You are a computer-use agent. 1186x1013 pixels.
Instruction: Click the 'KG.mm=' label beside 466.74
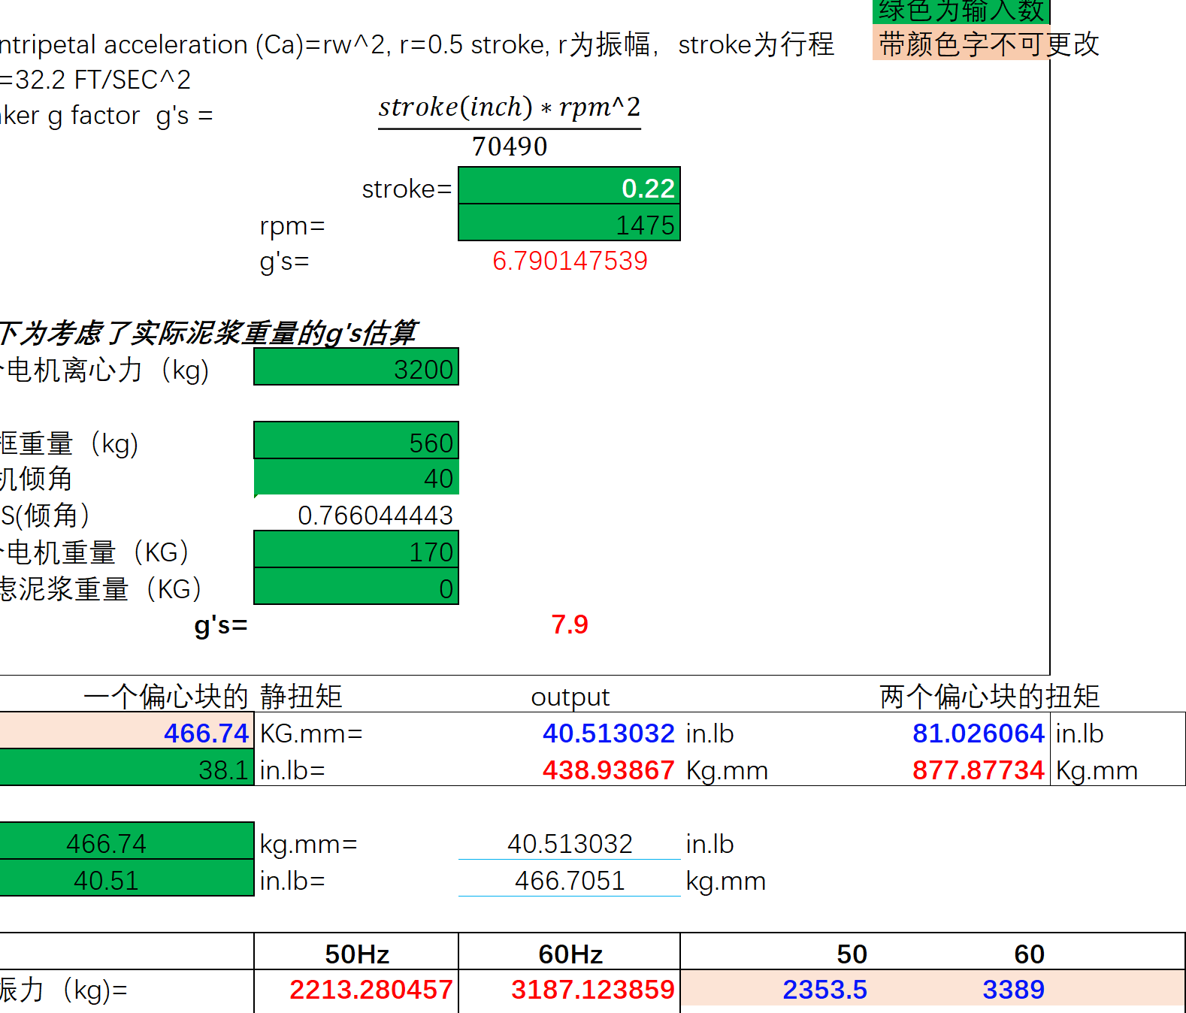coord(311,733)
